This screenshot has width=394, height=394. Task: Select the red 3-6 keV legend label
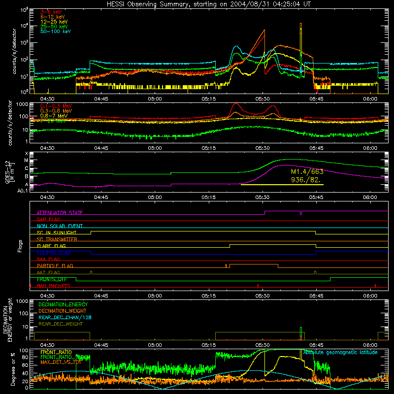(x=51, y=12)
